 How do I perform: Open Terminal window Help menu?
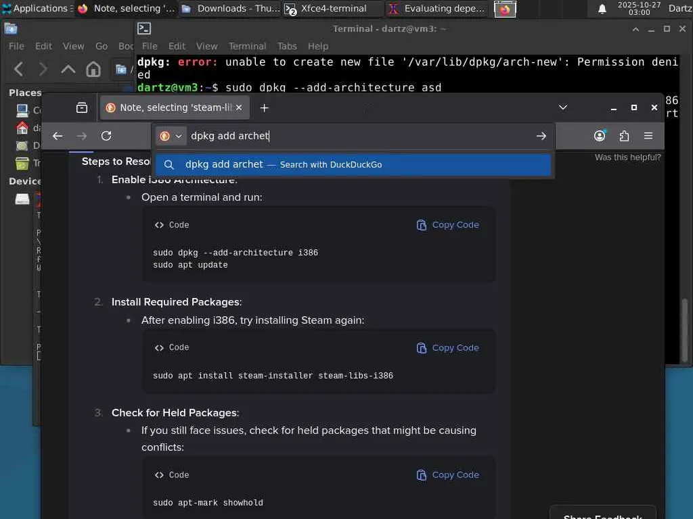click(318, 46)
